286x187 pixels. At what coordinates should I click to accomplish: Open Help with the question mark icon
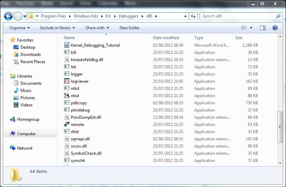click(275, 28)
